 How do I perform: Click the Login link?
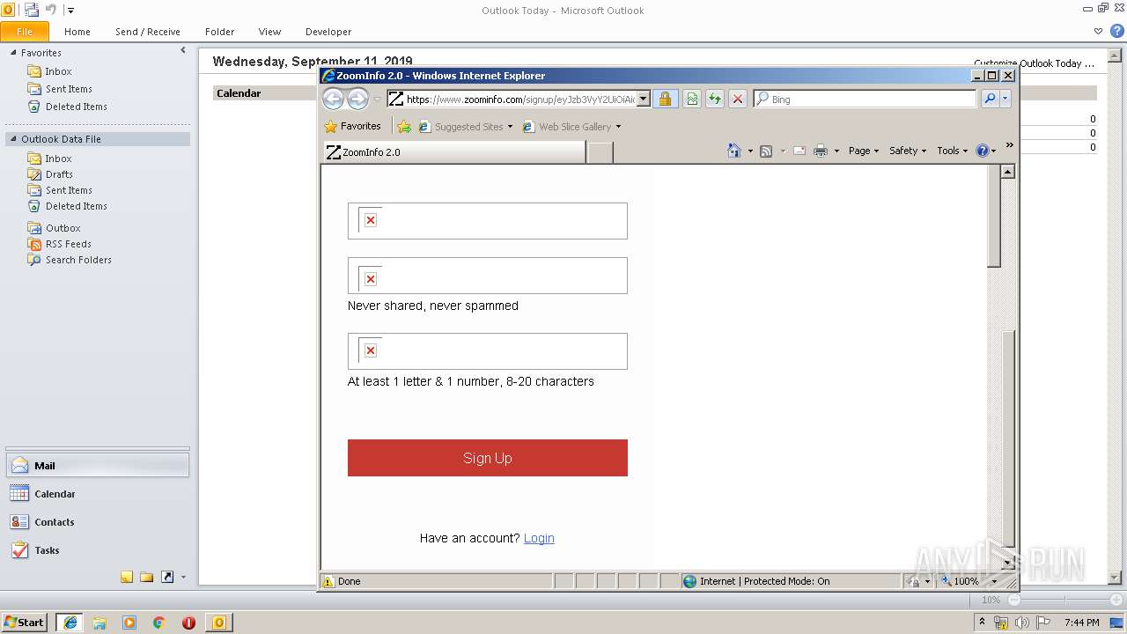coord(539,538)
